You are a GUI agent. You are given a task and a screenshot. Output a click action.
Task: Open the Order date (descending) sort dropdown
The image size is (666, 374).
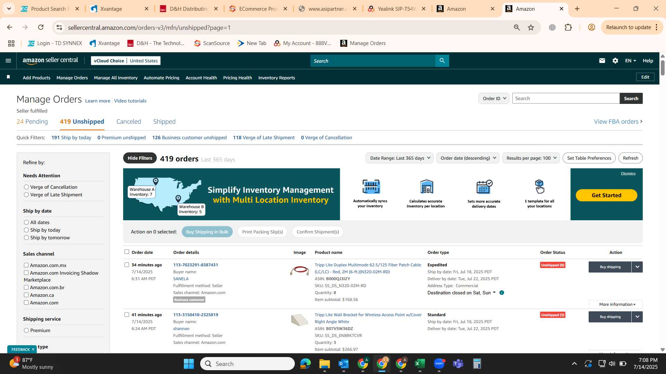coord(468,158)
